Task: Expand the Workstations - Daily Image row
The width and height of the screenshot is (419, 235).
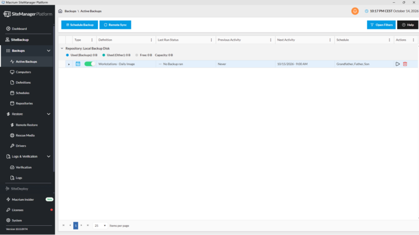Action: click(x=69, y=64)
